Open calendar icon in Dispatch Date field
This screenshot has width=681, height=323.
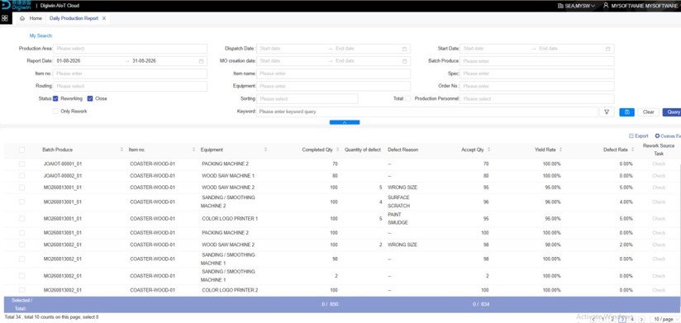pyautogui.click(x=404, y=49)
